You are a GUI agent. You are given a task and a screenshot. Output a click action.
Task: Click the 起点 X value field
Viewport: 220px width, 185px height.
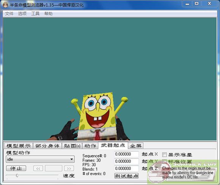(126, 154)
